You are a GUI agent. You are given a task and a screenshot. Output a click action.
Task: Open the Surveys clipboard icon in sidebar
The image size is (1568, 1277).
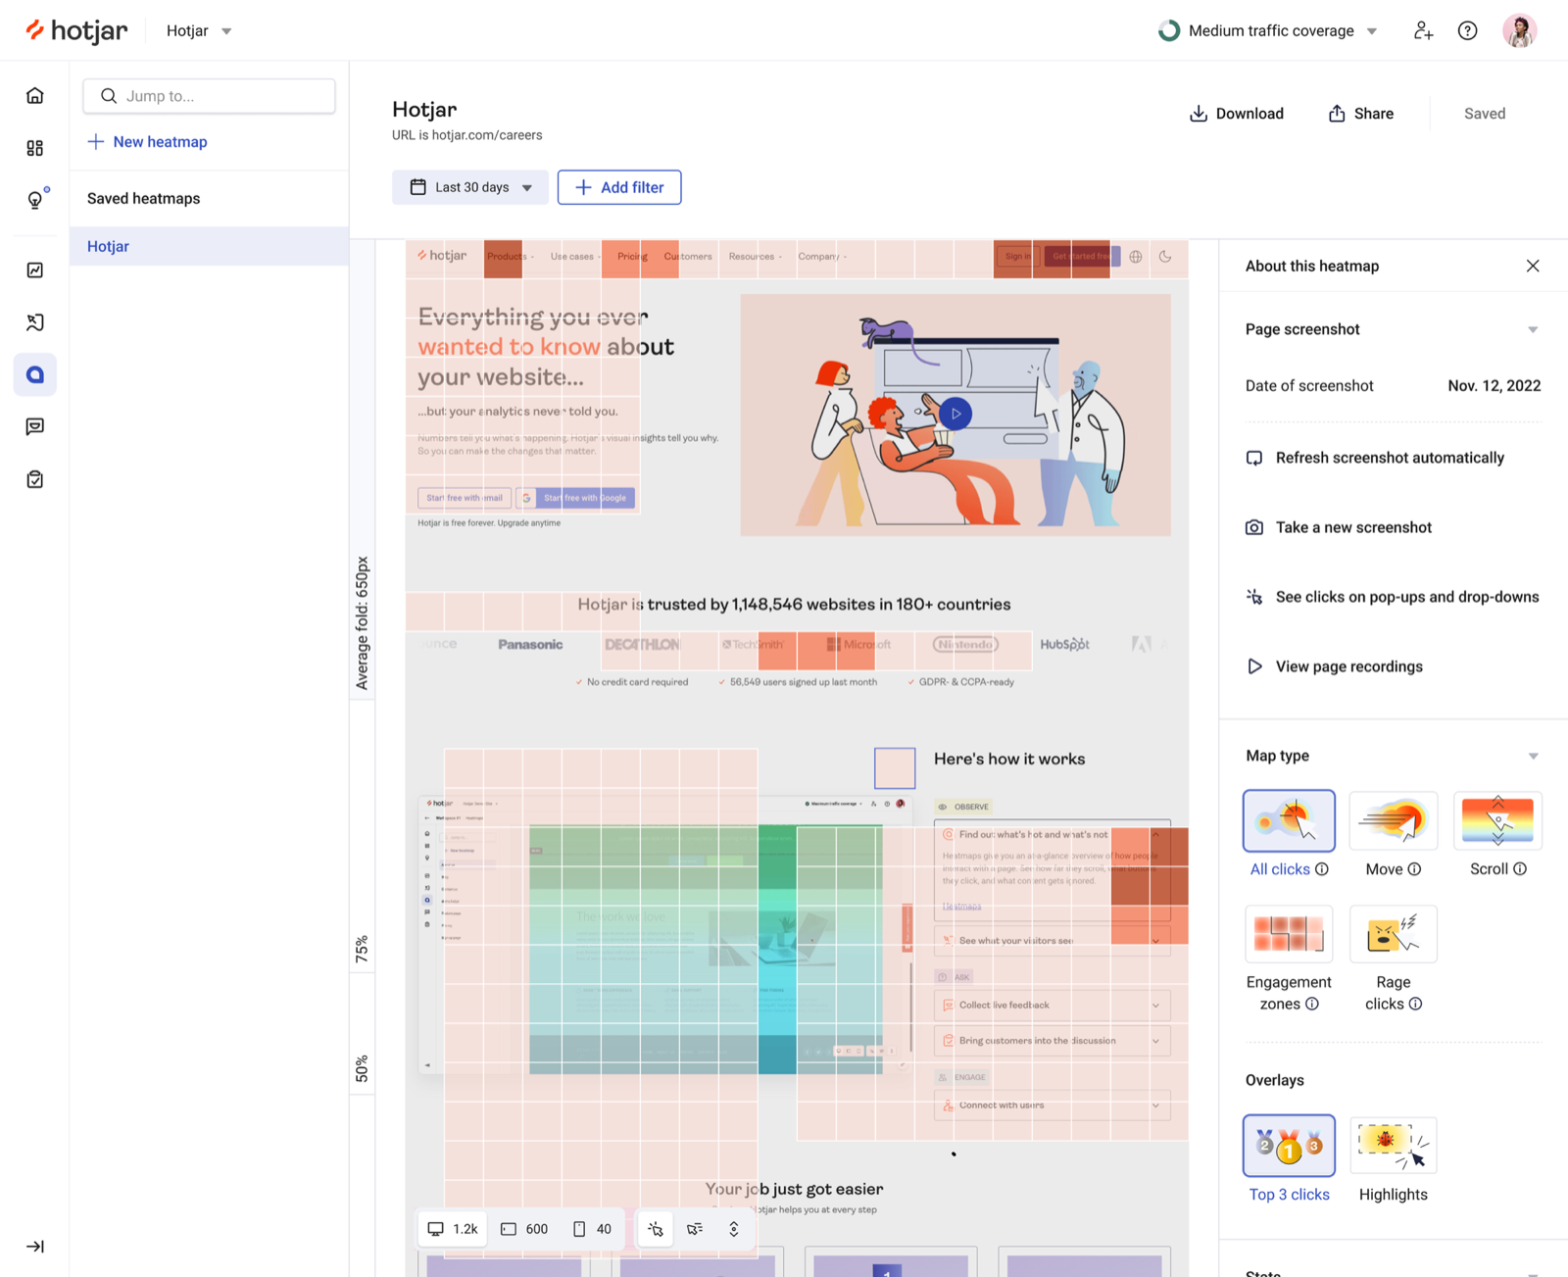(x=35, y=479)
